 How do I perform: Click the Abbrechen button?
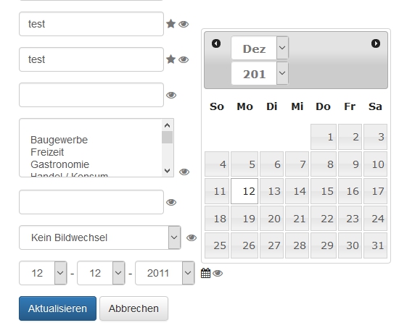pos(133,308)
